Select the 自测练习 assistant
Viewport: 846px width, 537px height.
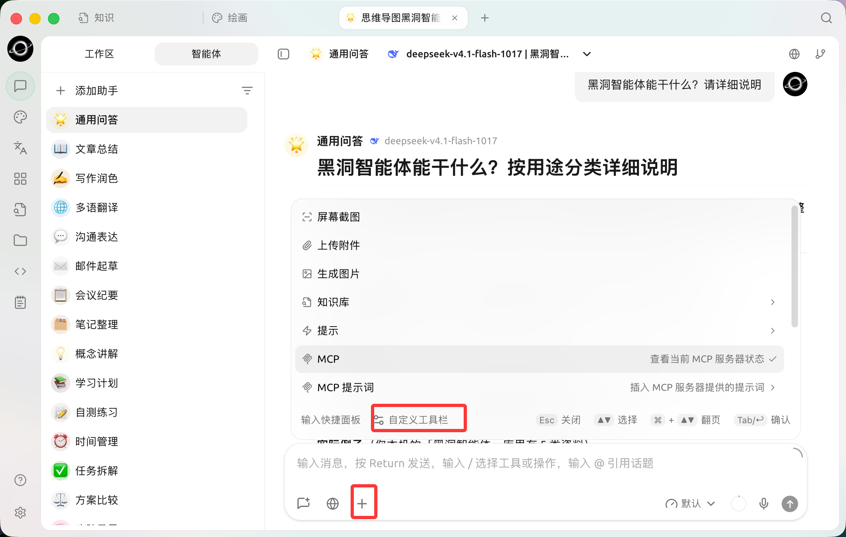(147, 412)
